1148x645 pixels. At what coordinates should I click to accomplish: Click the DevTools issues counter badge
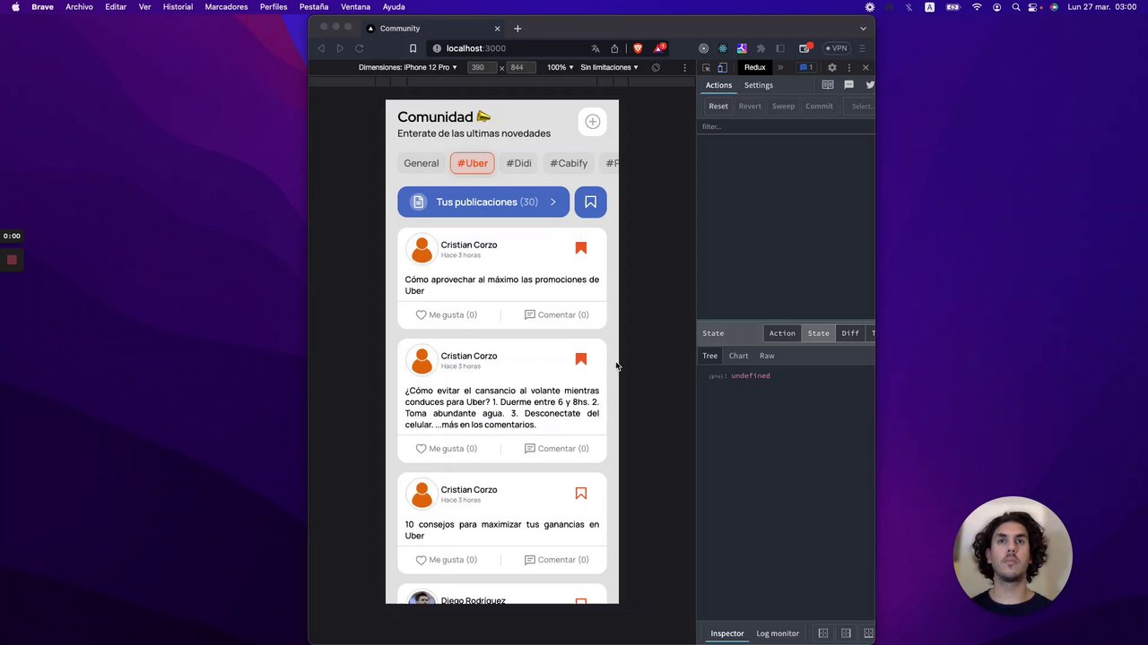click(x=807, y=67)
